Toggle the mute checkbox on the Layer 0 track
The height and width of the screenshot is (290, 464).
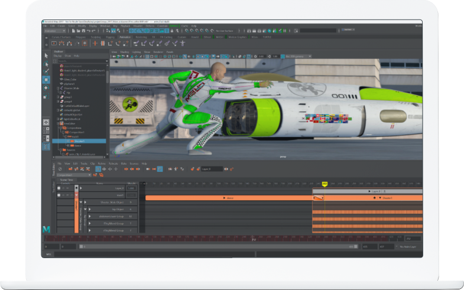[59, 188]
